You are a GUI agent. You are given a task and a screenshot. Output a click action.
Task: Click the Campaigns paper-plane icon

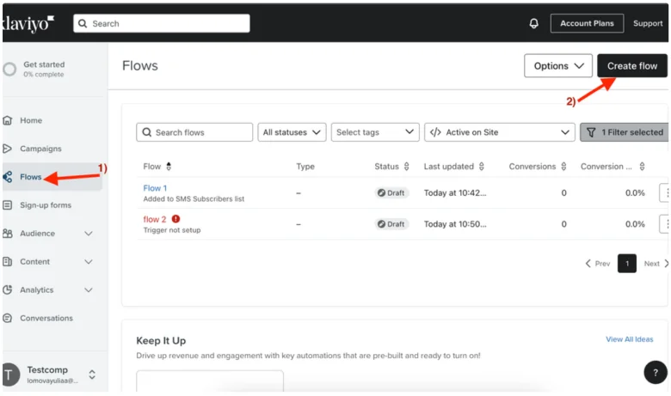point(7,149)
